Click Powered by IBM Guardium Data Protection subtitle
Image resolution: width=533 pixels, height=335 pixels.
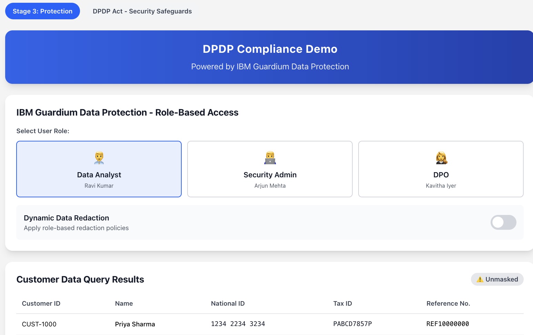tap(270, 67)
